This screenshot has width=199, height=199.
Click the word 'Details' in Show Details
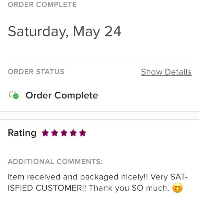[x=178, y=72]
